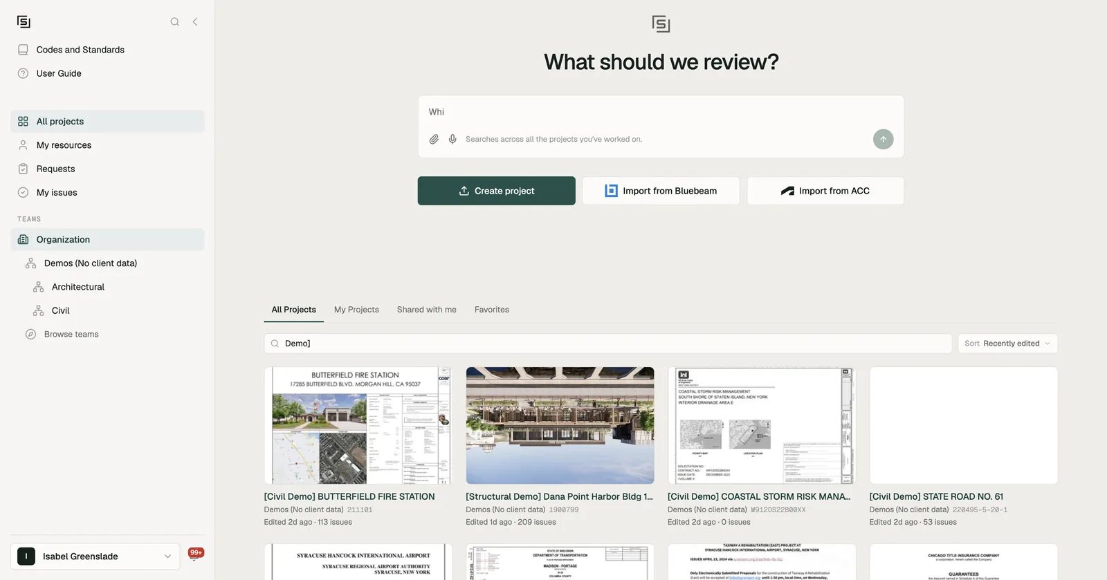Click the project filter search field
1107x580 pixels.
pos(607,344)
